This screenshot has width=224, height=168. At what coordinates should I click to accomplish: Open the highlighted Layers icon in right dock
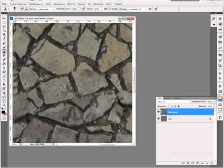220,99
